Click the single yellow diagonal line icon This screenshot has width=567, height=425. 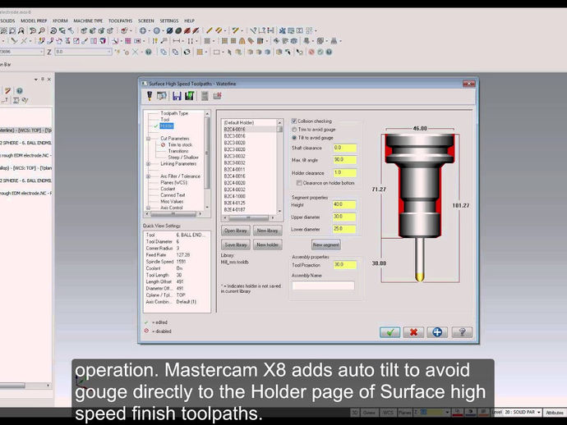[209, 30]
